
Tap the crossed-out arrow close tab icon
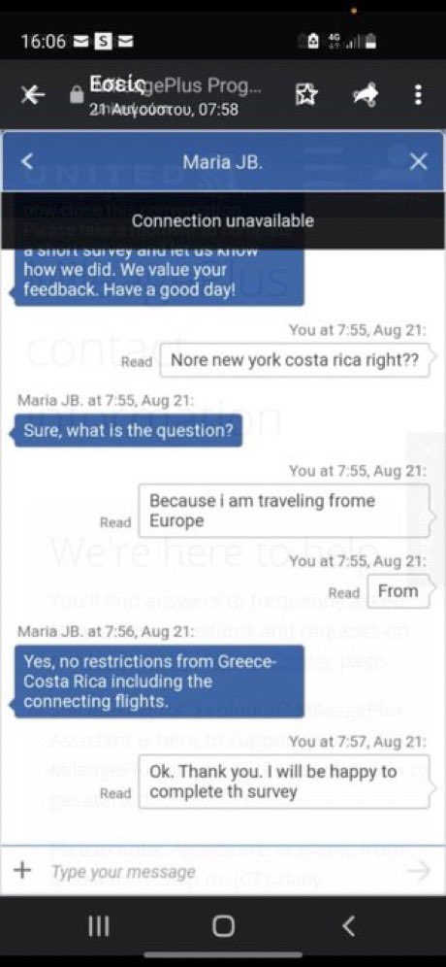coord(32,95)
